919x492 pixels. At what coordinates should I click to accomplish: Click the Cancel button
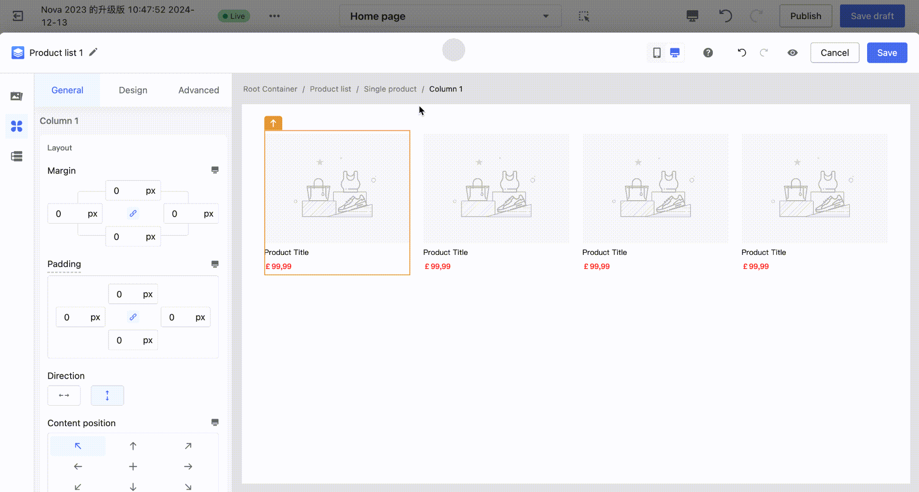coord(834,53)
